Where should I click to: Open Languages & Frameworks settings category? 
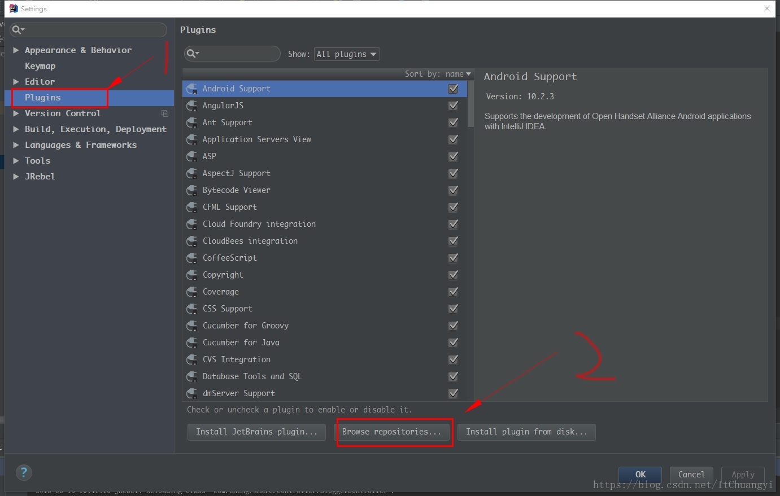(x=81, y=145)
